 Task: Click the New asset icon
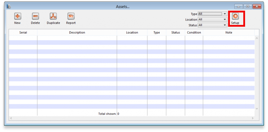17,16
